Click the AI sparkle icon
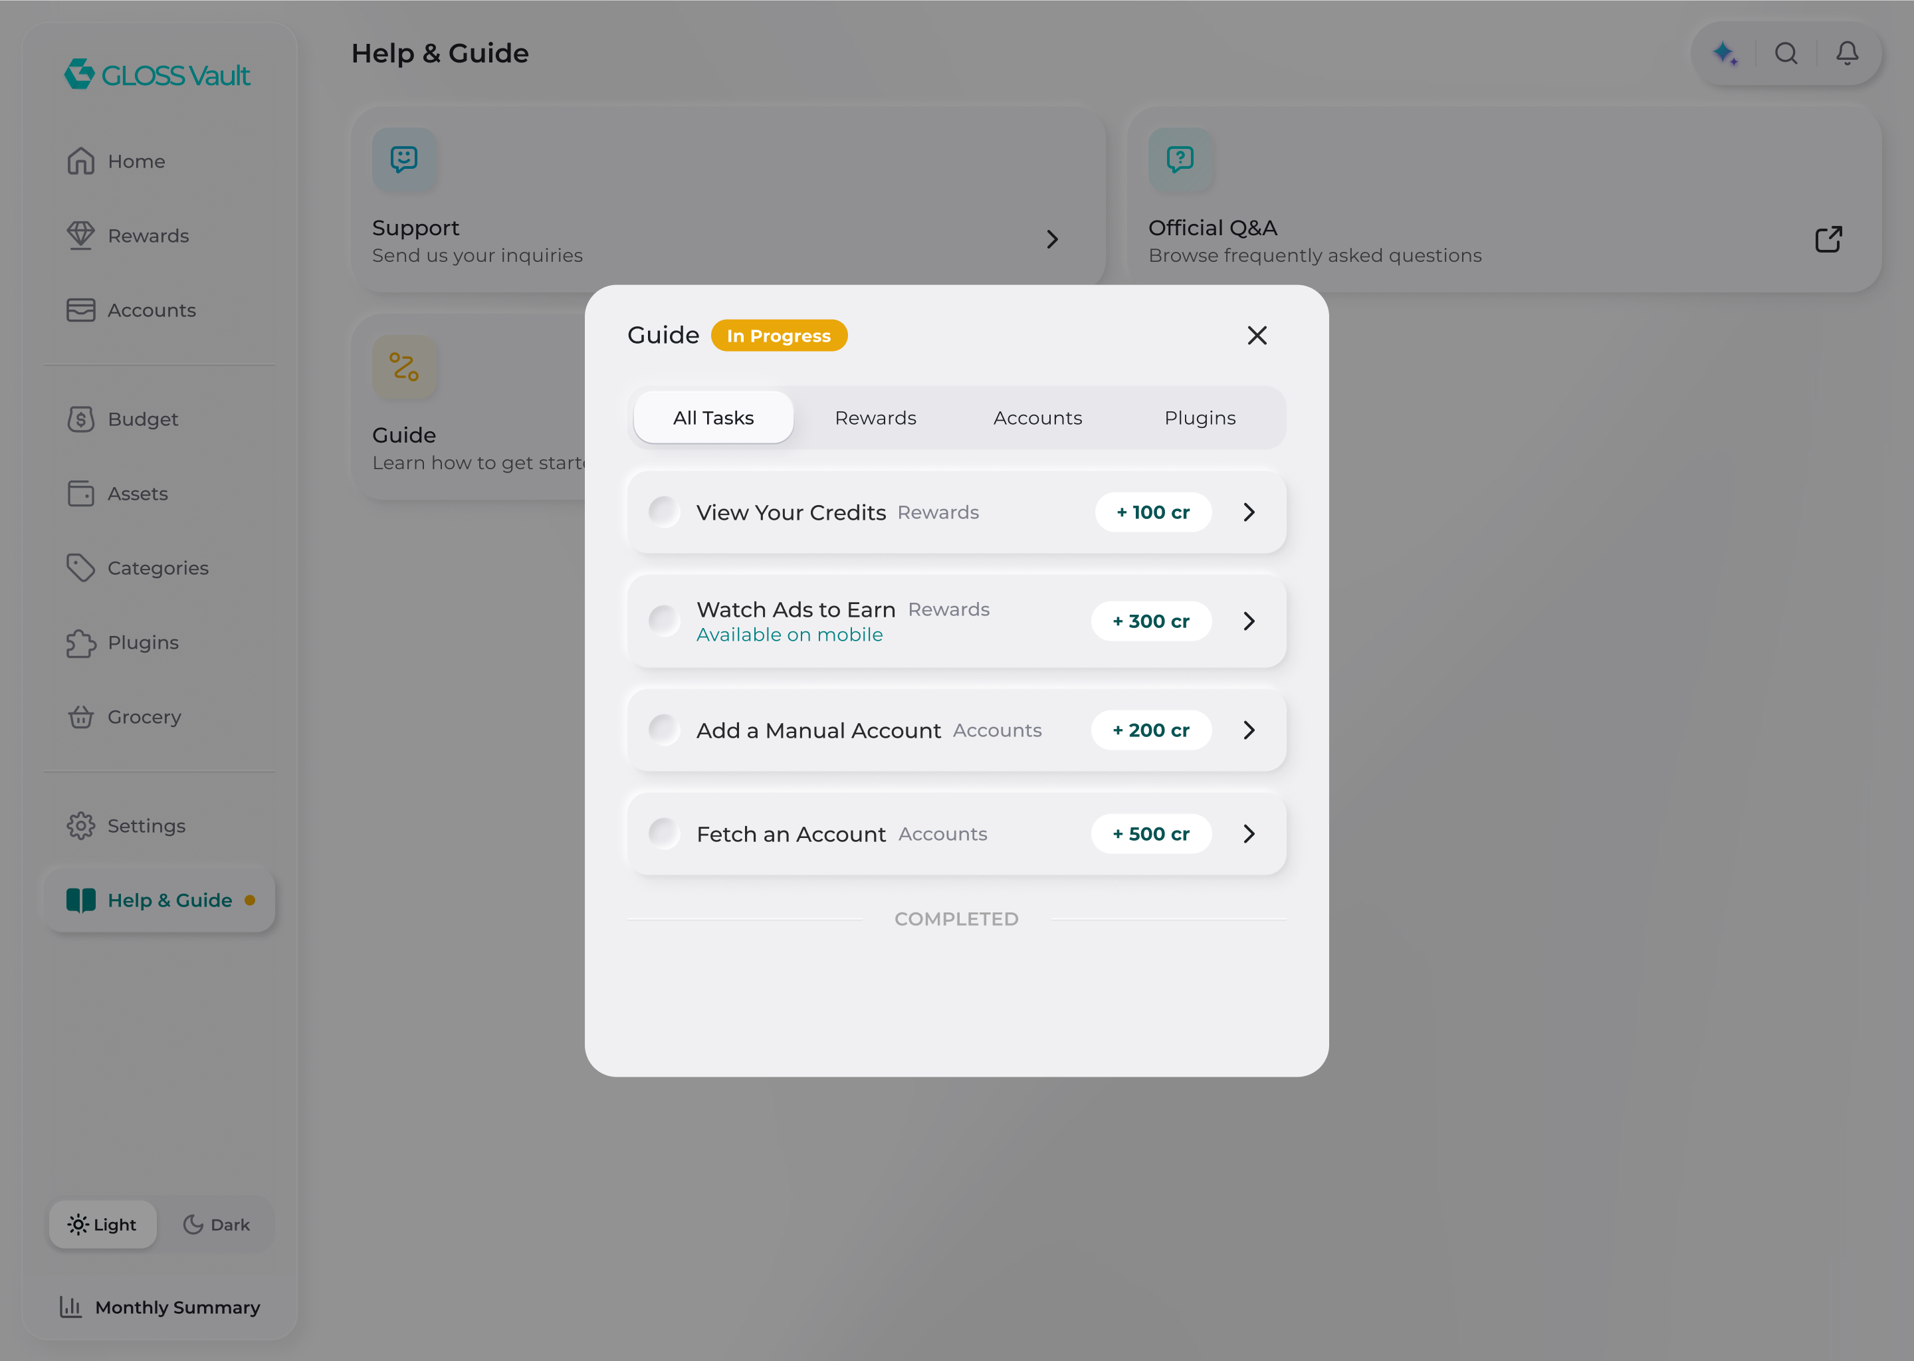Viewport: 1914px width, 1361px height. [1725, 54]
